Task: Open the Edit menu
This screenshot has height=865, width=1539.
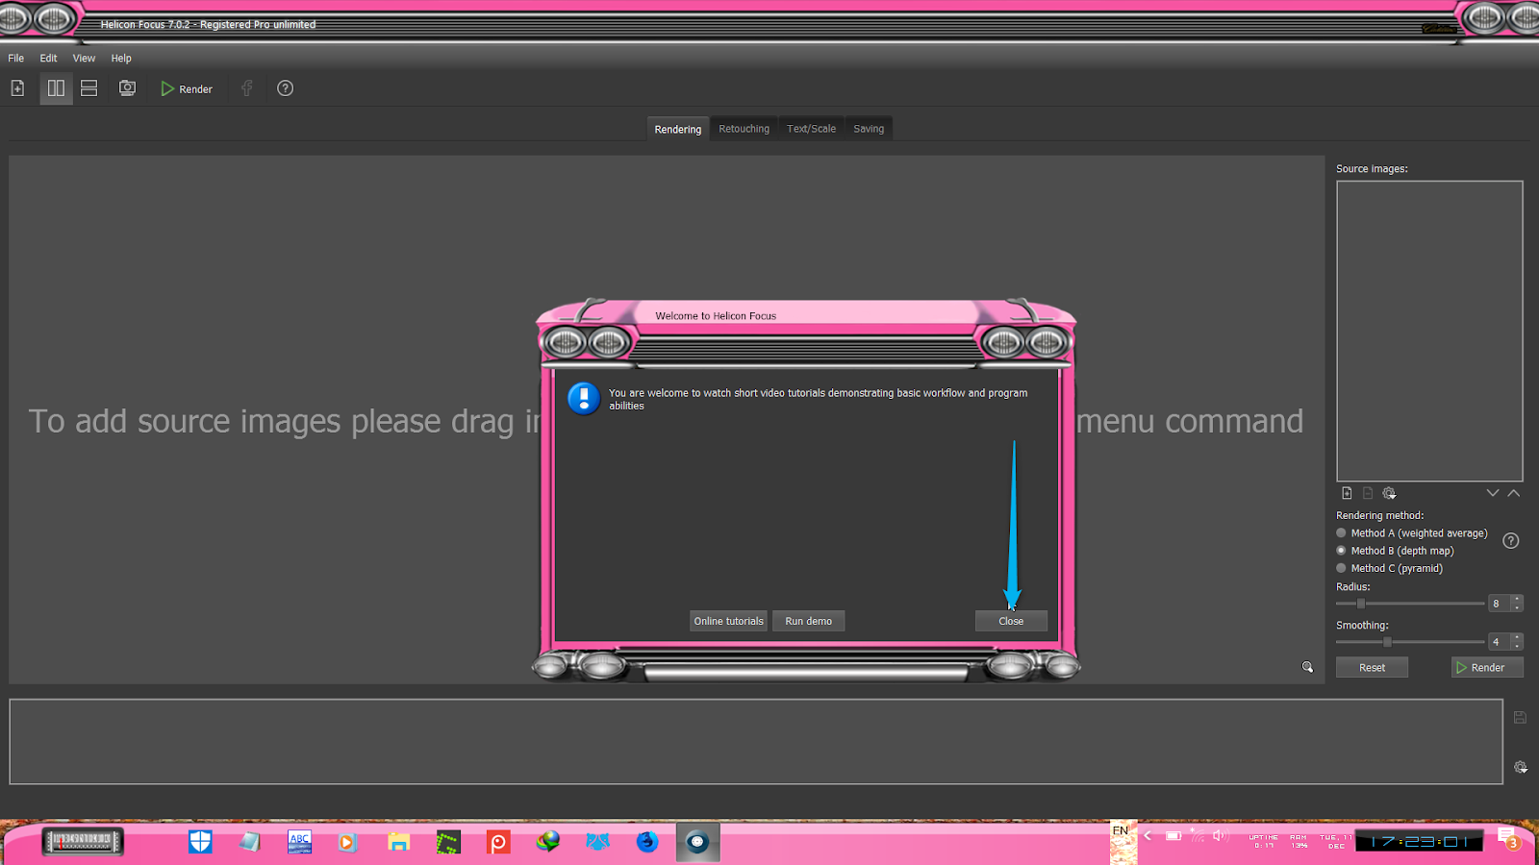Action: coord(48,59)
